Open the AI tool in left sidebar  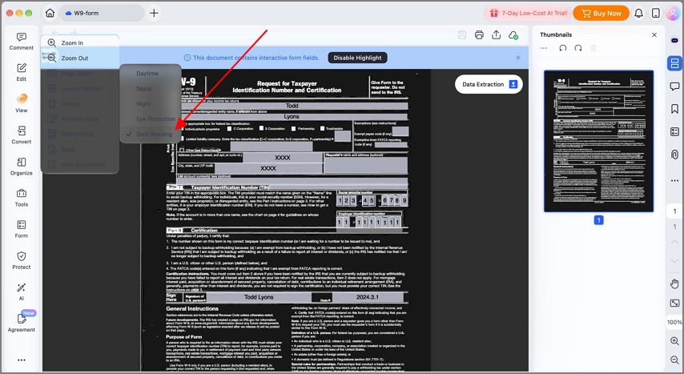coord(21,292)
